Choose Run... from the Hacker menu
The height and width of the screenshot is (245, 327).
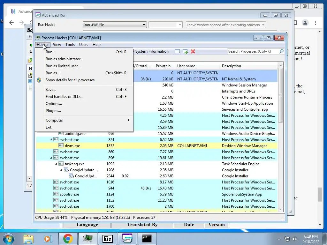pos(84,52)
